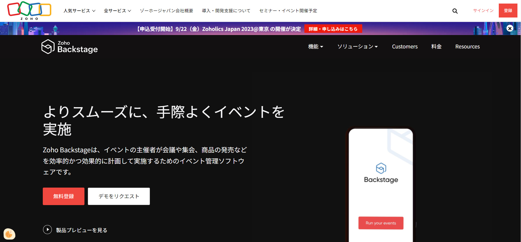The image size is (521, 242).
Task: Open ゾーホージャパン会社概要 link
Action: tap(166, 11)
